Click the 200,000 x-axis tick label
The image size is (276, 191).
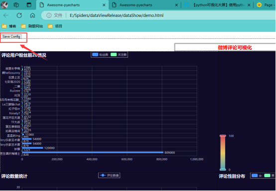57,159
